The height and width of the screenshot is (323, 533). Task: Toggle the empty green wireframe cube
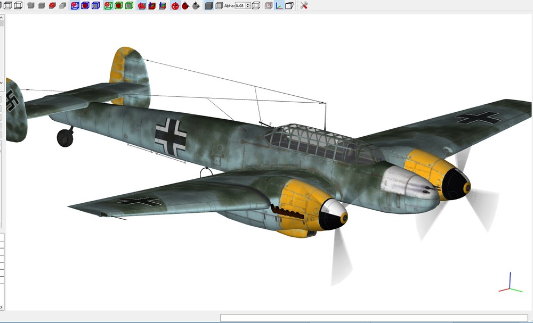(129, 5)
